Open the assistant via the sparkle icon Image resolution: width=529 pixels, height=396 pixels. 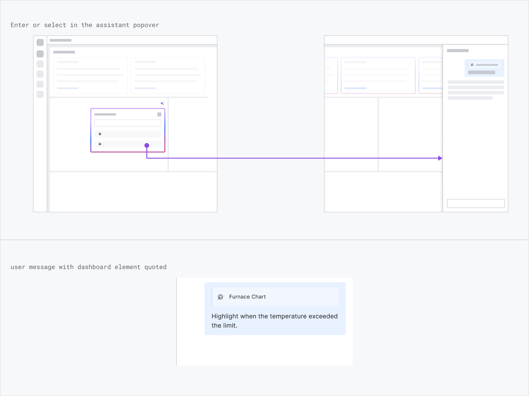(x=162, y=103)
